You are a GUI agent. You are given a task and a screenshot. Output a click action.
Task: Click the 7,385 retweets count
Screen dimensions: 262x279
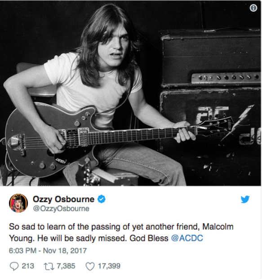tap(66, 266)
